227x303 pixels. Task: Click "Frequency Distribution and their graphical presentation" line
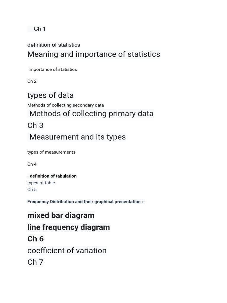coord(86,202)
